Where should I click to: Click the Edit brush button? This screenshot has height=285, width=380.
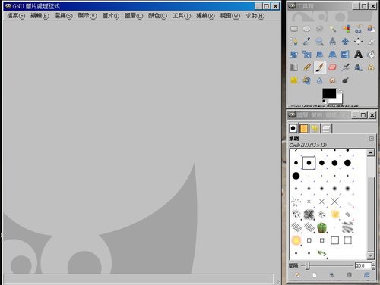[297, 275]
